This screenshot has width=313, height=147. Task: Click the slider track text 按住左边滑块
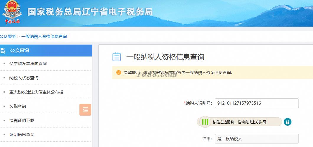click(239, 122)
